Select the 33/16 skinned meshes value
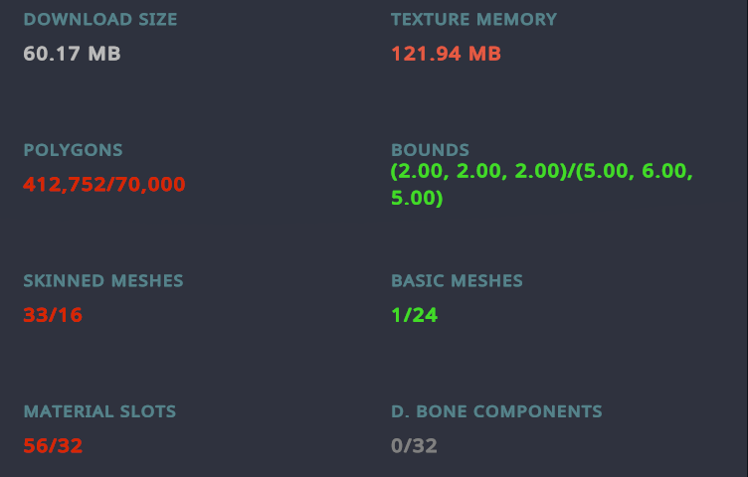 pos(53,315)
